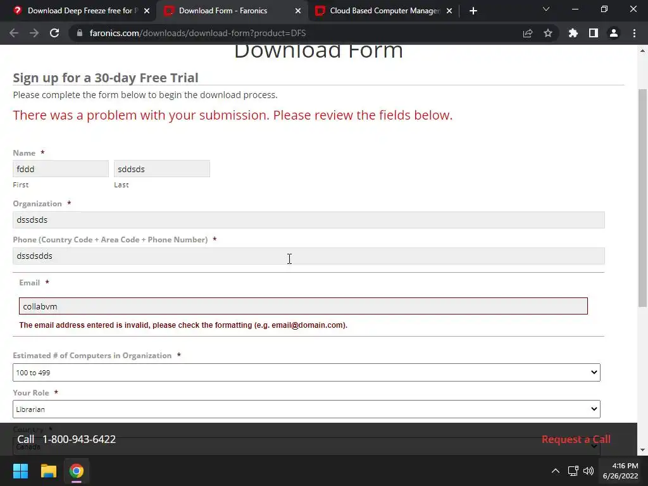Screen dimensions: 648x486
Task: Edit the First name field
Action: click(x=61, y=169)
